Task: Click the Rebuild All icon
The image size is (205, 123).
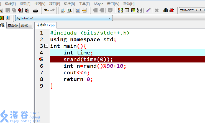Action: coord(140,11)
